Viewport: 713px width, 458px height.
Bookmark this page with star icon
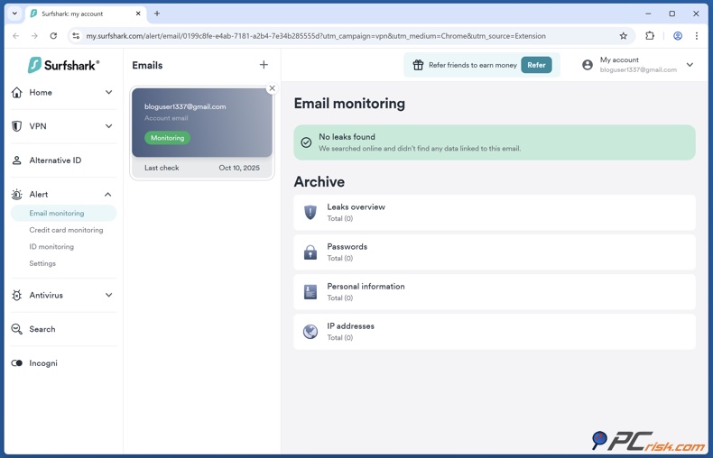click(x=623, y=36)
